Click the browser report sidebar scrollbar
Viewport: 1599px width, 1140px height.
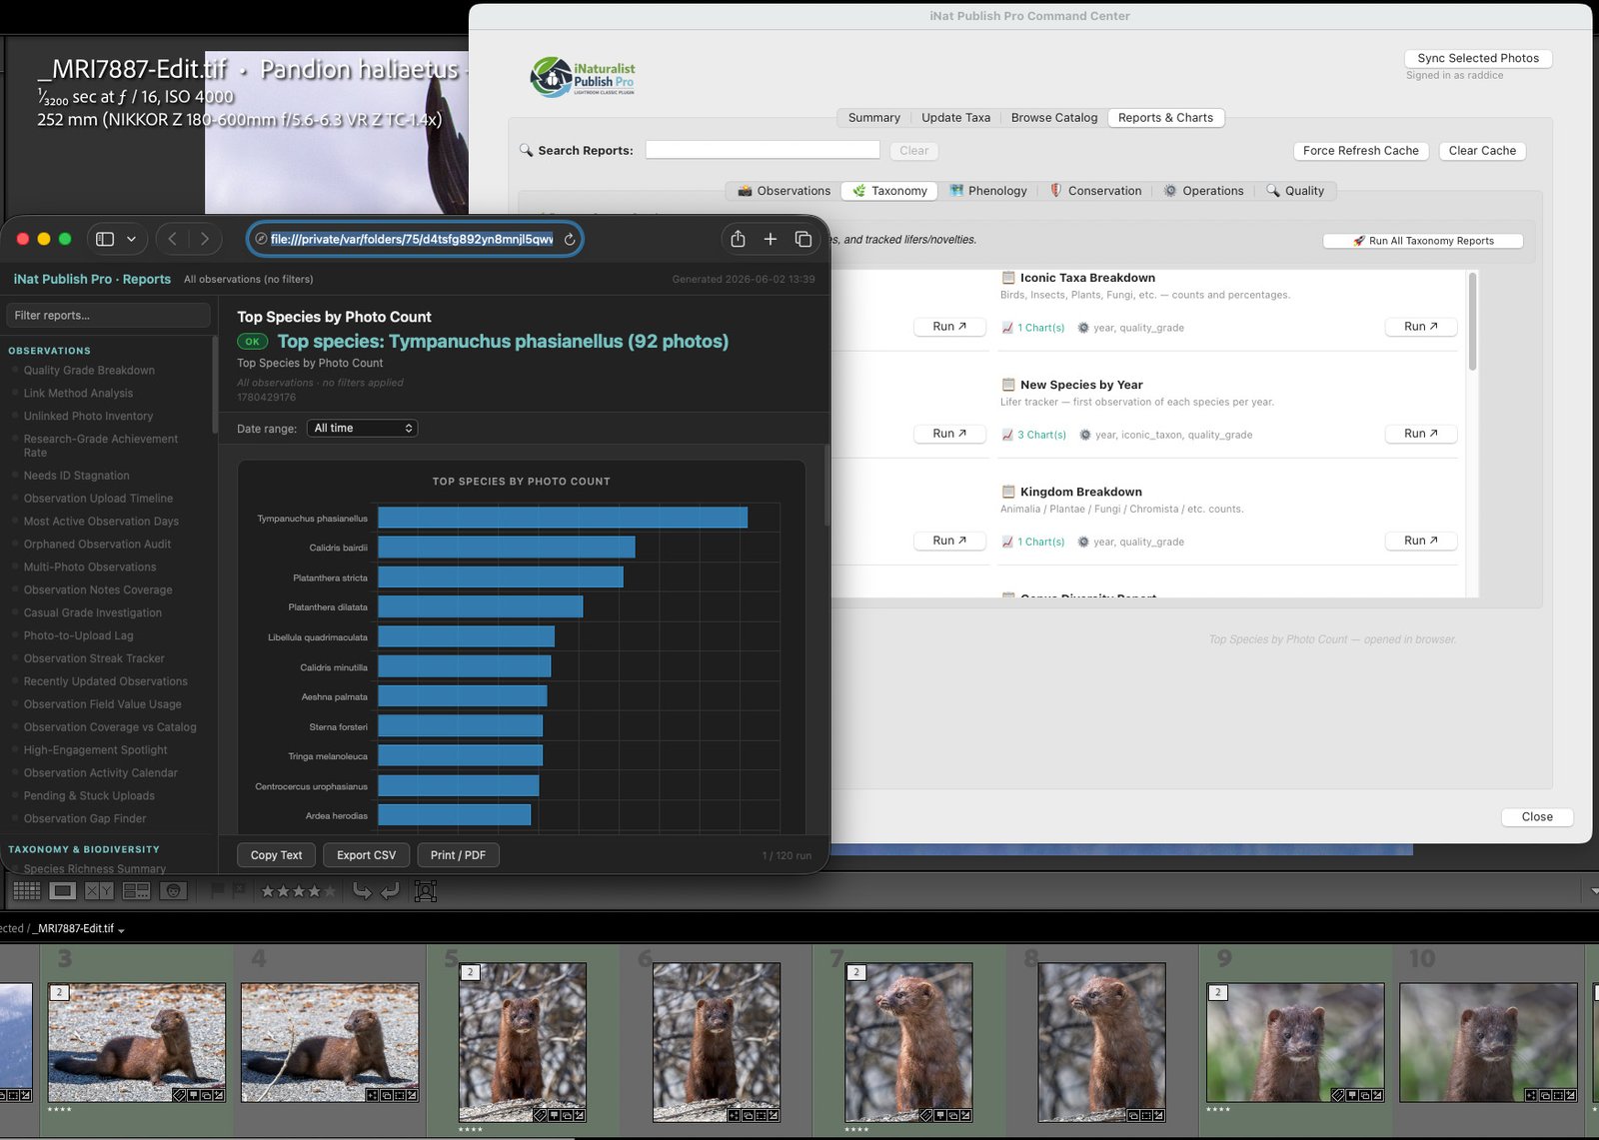coord(215,385)
